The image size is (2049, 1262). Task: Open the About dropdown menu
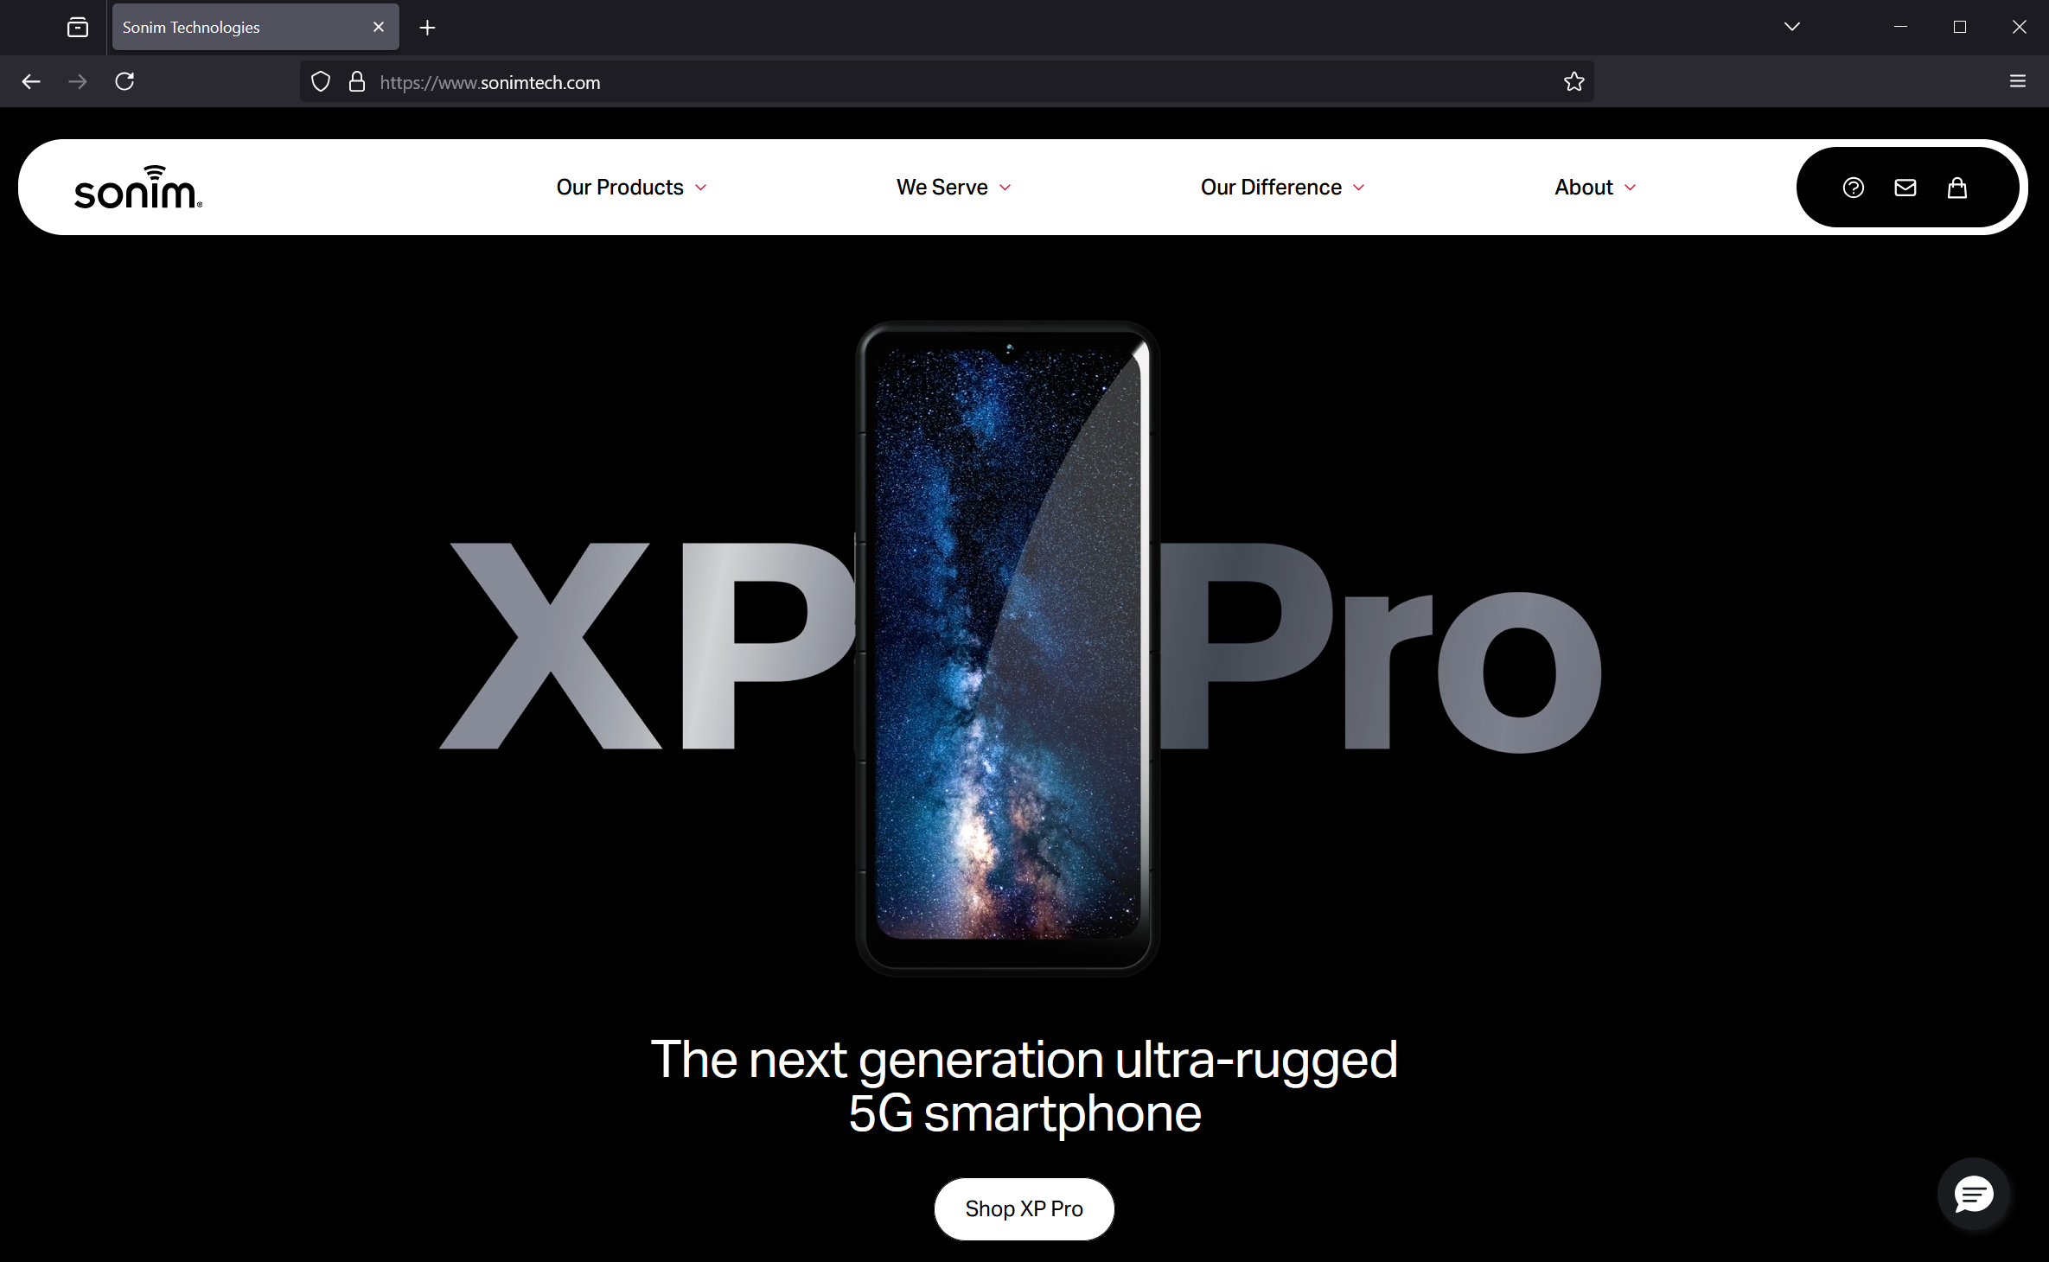1595,188
